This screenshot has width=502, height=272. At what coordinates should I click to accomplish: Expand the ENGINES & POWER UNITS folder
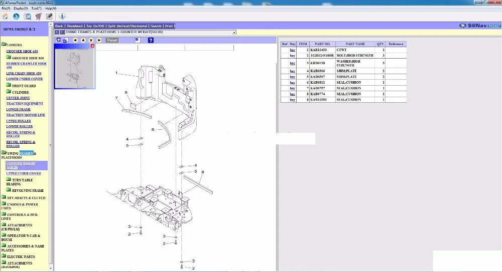click(20, 206)
